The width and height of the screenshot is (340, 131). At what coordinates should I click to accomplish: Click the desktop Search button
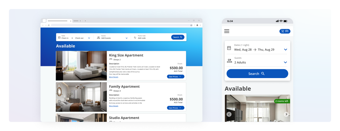pos(178,37)
